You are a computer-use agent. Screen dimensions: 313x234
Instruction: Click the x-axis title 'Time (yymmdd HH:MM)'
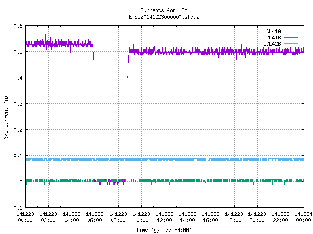click(164, 230)
